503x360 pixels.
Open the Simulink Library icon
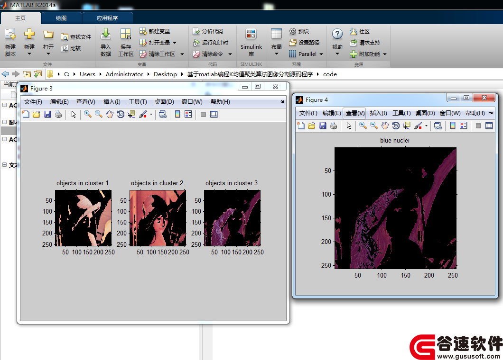point(251,34)
